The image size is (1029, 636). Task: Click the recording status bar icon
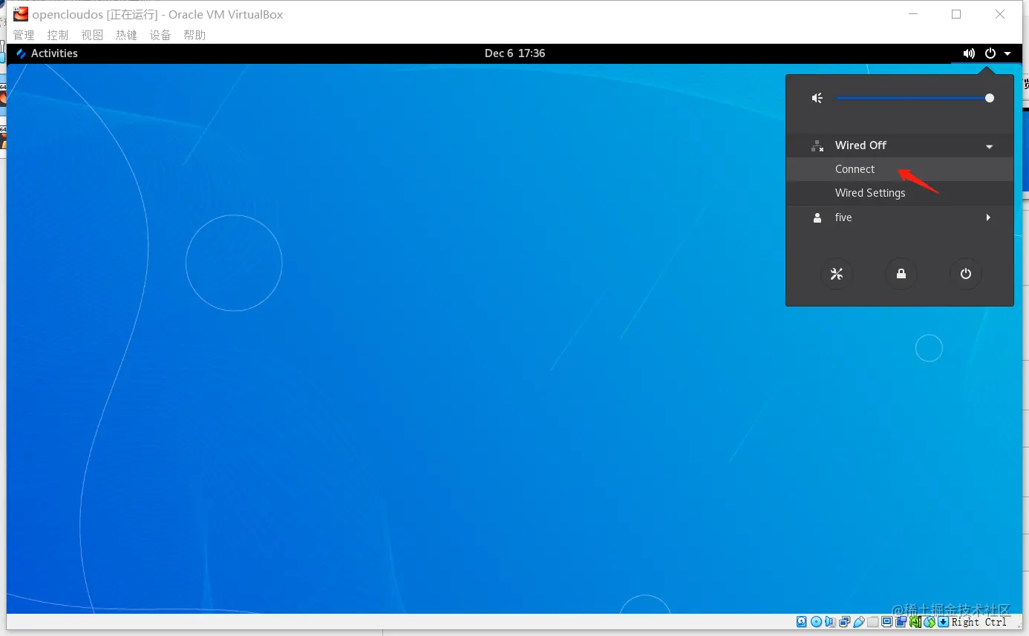coord(901,622)
